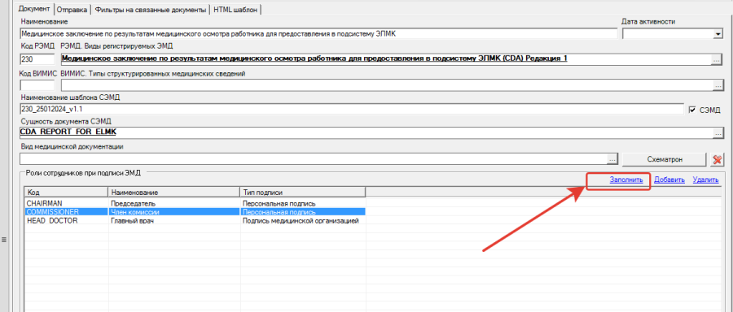This screenshot has height=312, width=733.
Task: Select the CHAIRMAN role row
Action: point(195,203)
